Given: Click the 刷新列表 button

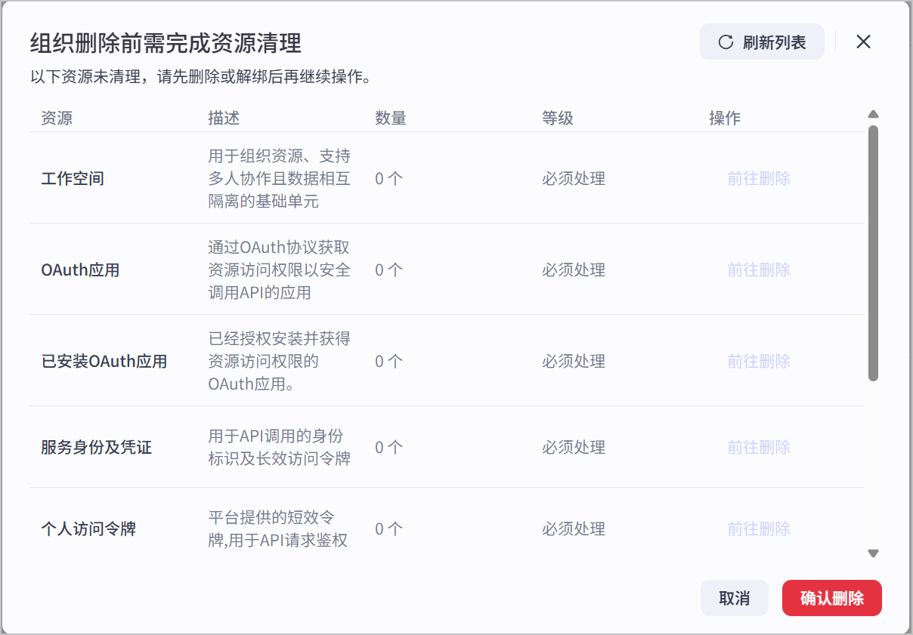Looking at the screenshot, I should point(762,42).
